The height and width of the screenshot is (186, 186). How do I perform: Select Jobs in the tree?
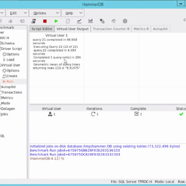(4, 114)
